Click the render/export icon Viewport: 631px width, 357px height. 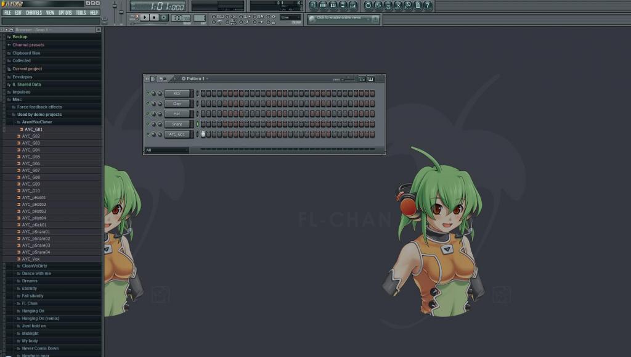388,6
